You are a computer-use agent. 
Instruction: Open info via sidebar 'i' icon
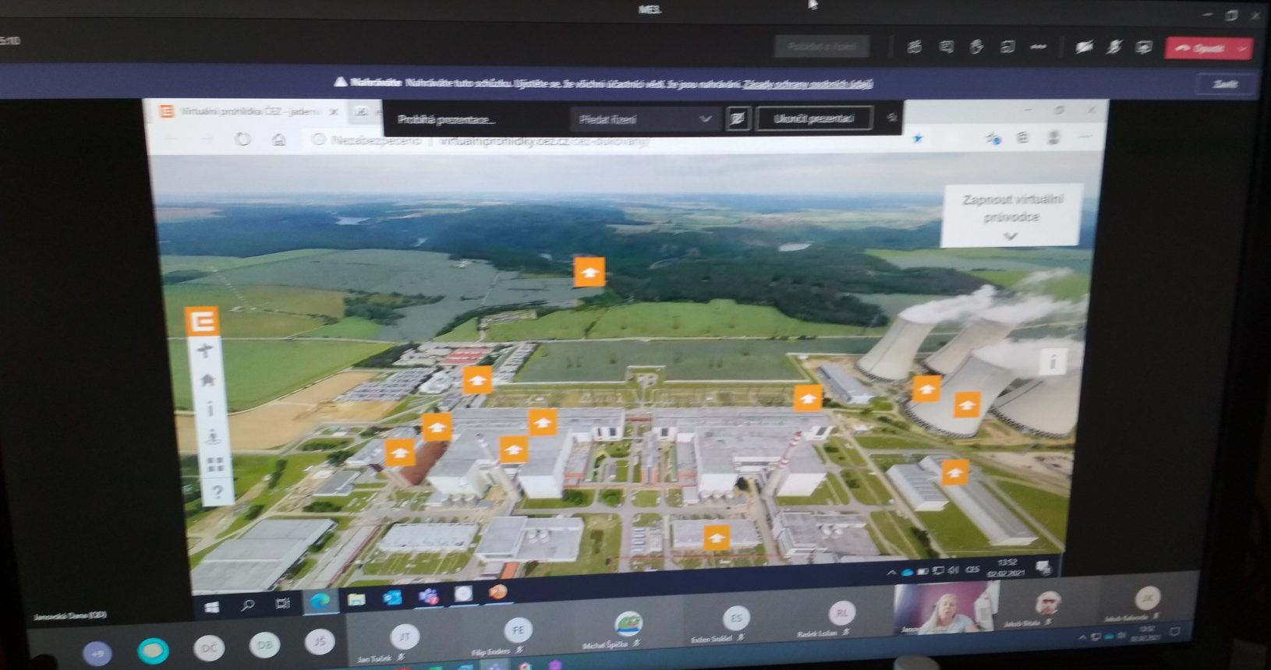211,408
